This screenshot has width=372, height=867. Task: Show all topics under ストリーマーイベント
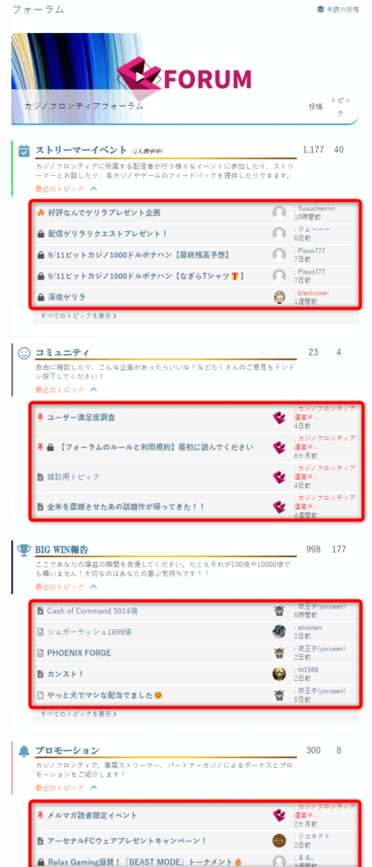coord(78,317)
